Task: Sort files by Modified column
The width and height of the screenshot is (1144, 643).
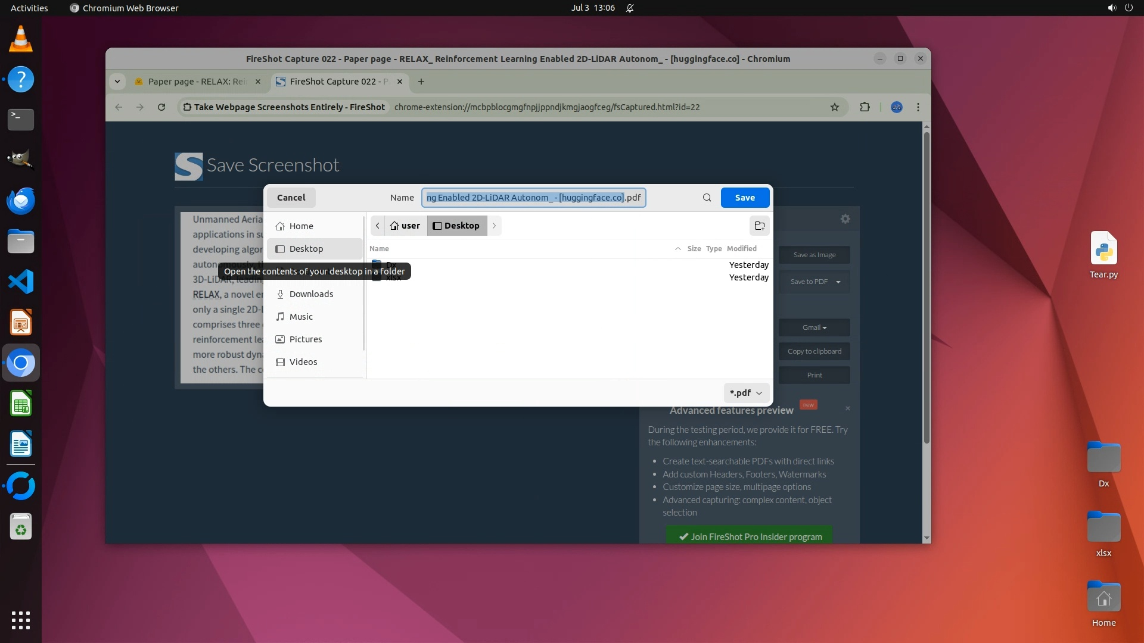Action: click(741, 249)
